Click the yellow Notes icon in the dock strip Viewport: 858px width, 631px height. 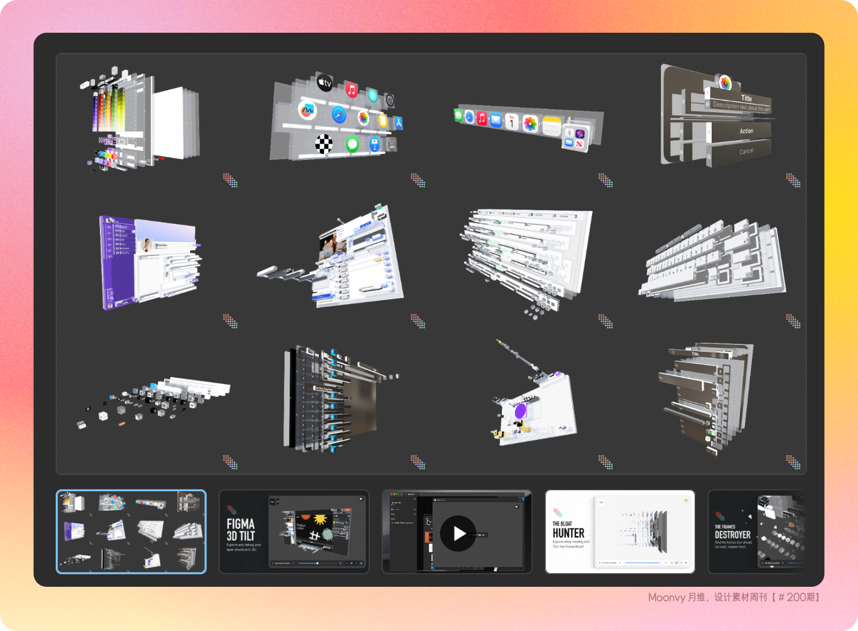(552, 126)
